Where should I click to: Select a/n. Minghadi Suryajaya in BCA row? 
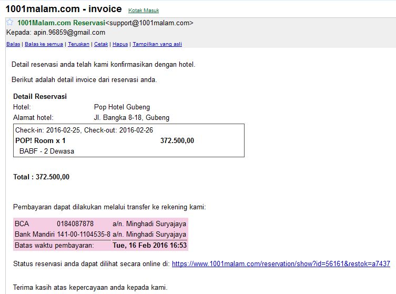tap(149, 224)
